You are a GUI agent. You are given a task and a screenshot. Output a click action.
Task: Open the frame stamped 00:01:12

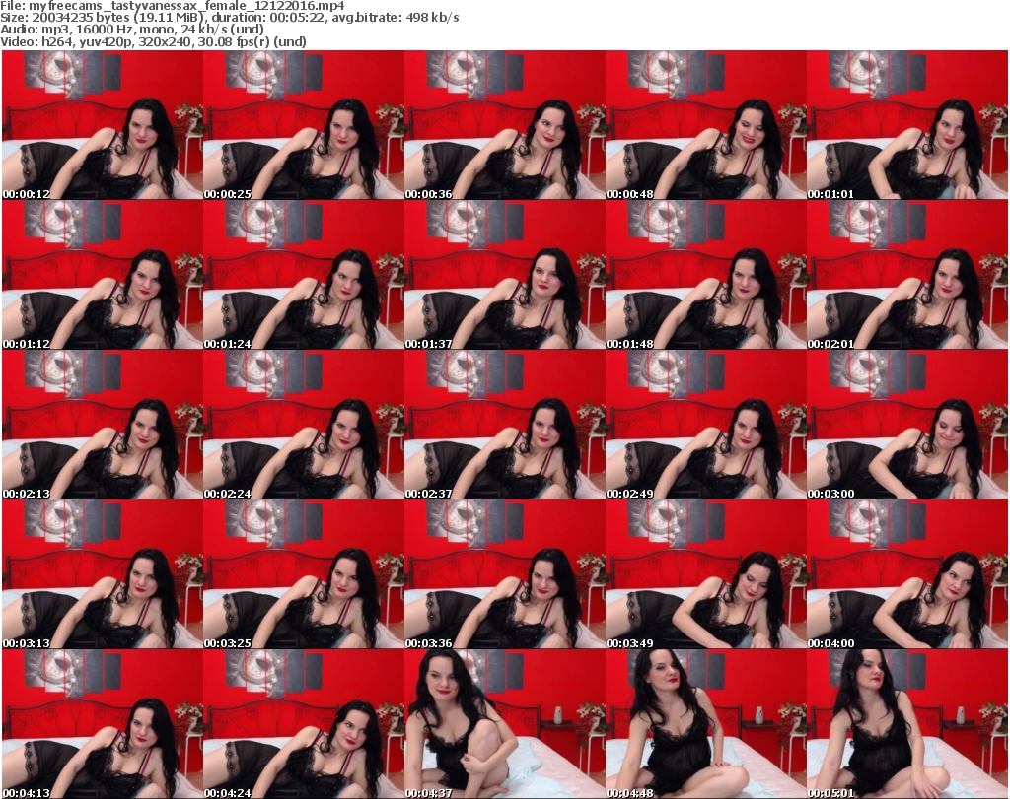(x=103, y=275)
